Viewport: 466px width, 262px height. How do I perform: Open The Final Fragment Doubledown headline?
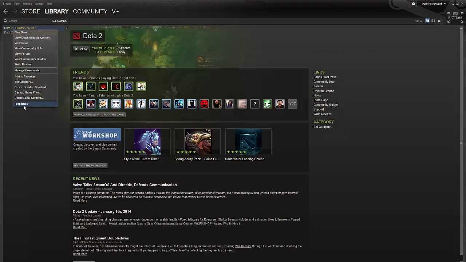(101, 238)
